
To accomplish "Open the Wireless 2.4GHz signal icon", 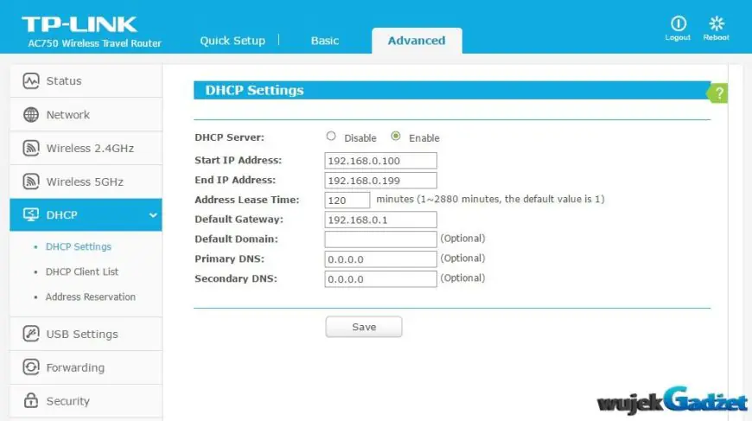I will pyautogui.click(x=31, y=148).
